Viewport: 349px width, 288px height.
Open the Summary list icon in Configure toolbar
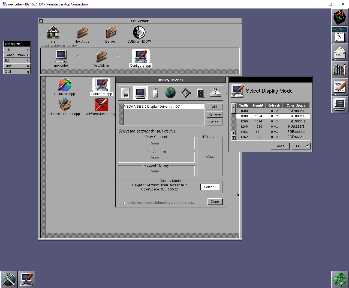(x=125, y=93)
